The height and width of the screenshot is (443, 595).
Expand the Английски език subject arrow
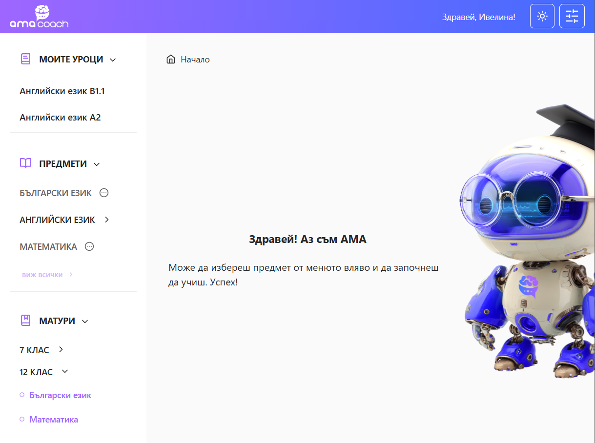tap(107, 220)
